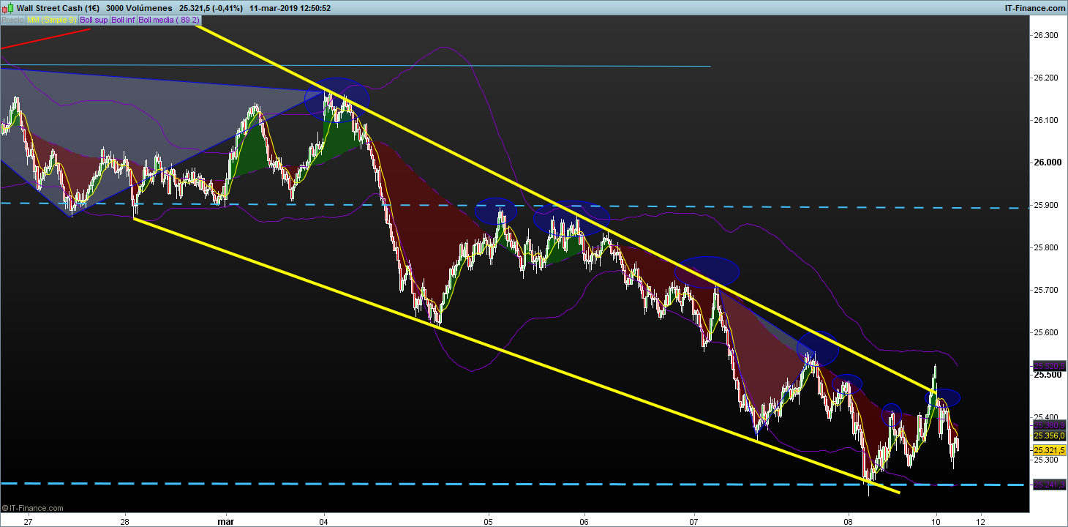Select the Precio legend label

[x=12, y=20]
